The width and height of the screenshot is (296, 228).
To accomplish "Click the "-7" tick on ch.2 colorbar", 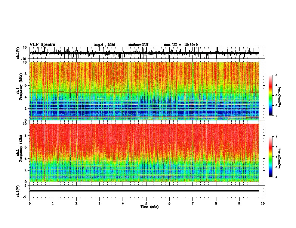I will 276,177.
